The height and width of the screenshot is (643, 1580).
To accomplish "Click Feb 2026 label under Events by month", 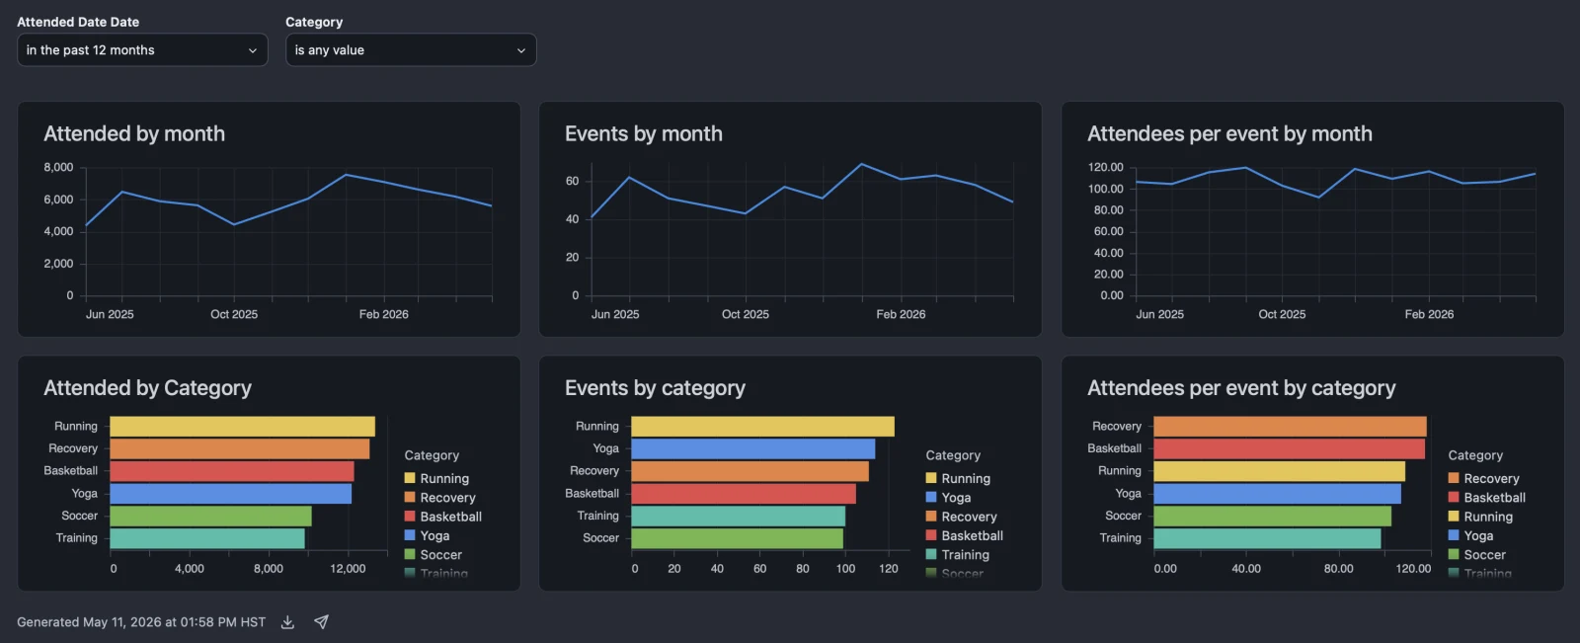I will pos(901,314).
